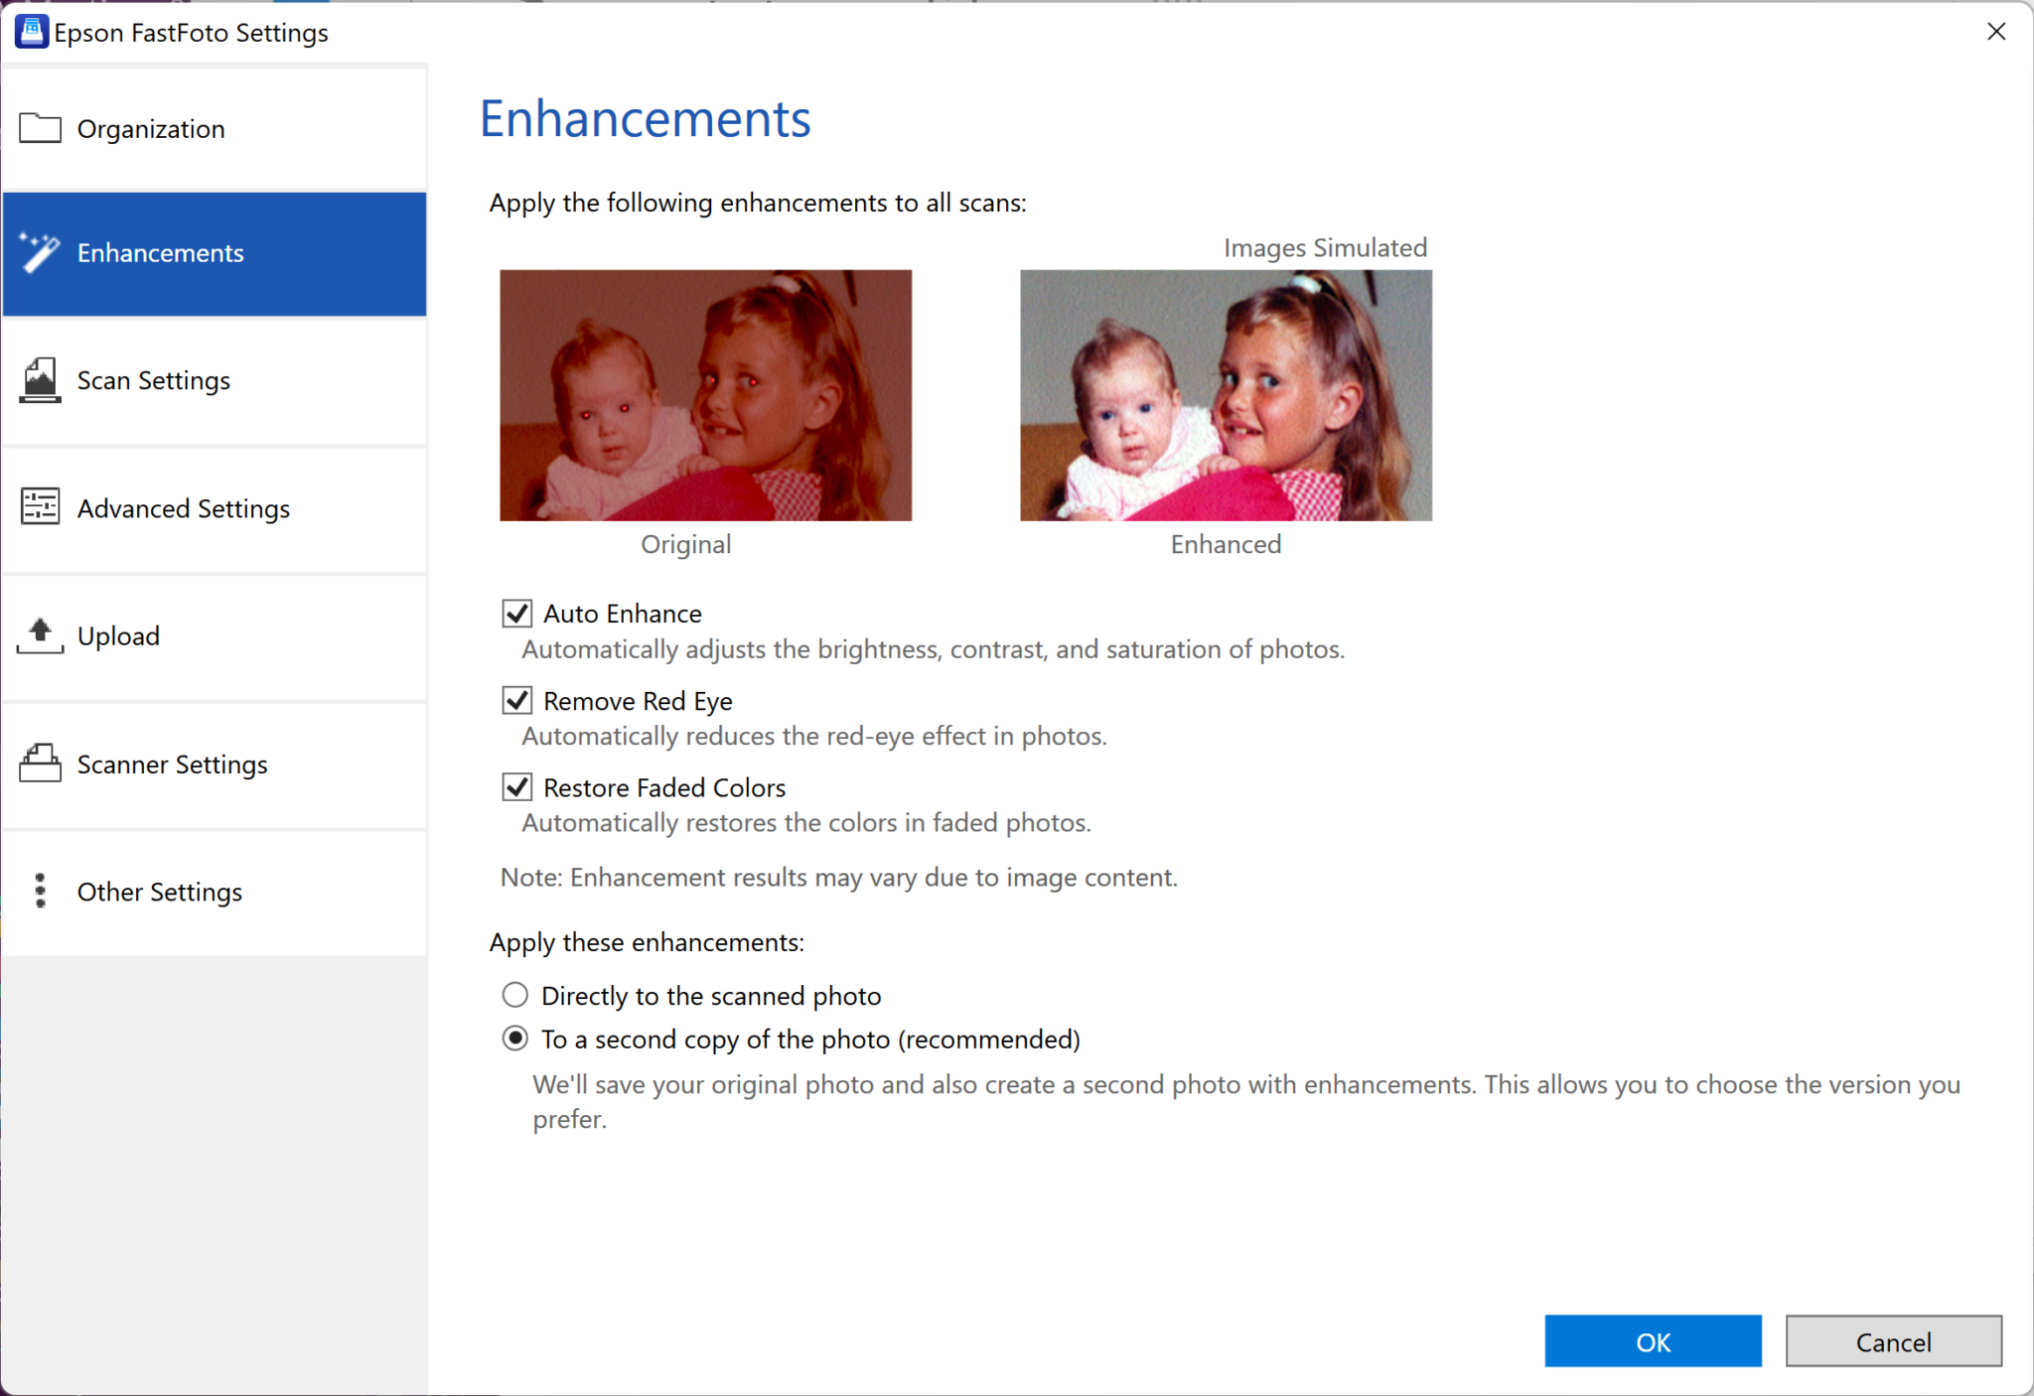Click the Enhancements magic wand icon

click(40, 252)
